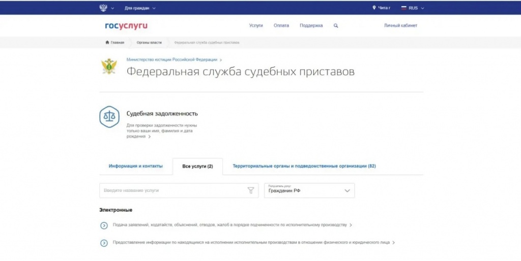The height and width of the screenshot is (261, 521).
Task: Click the 'Федеральная служба судебных приставов' breadcrumb text
Action: tap(207, 43)
